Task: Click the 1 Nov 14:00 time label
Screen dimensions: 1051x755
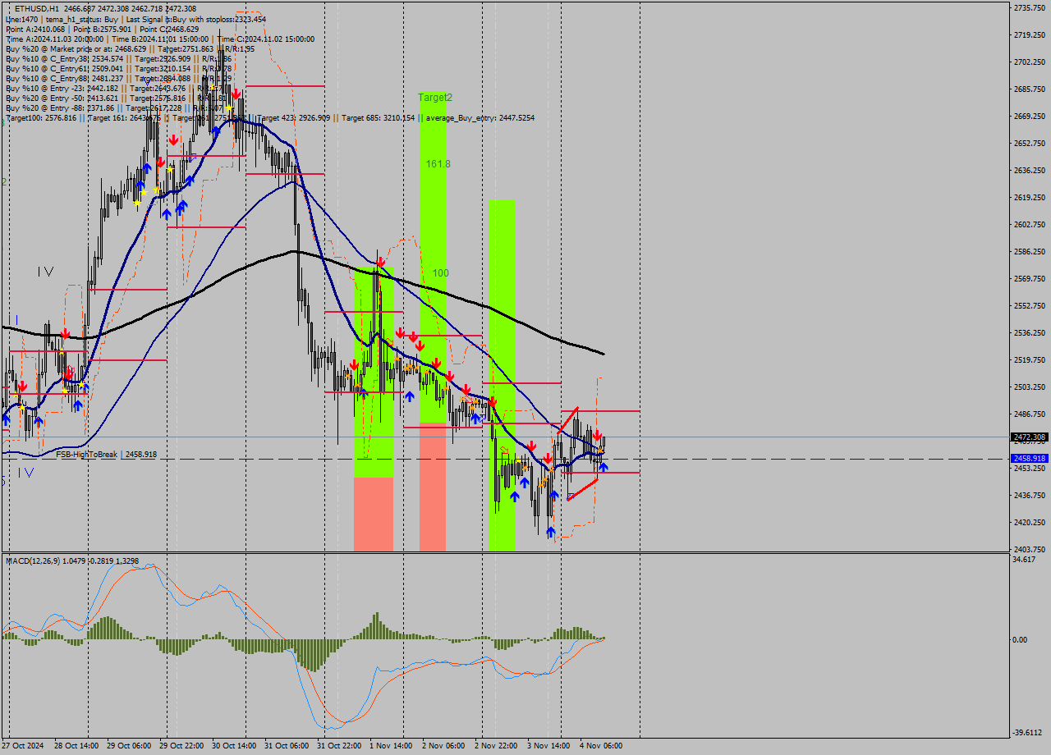Action: [x=391, y=746]
